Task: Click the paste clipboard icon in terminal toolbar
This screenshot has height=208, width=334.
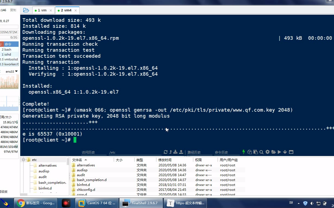Action: (256, 152)
